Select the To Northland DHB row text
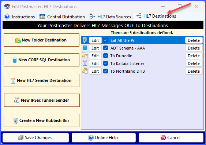 [127, 71]
